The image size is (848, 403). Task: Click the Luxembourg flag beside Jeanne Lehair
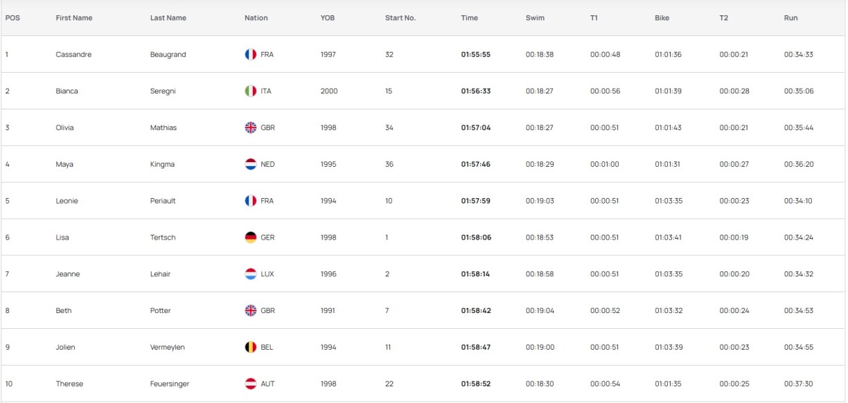coord(251,274)
